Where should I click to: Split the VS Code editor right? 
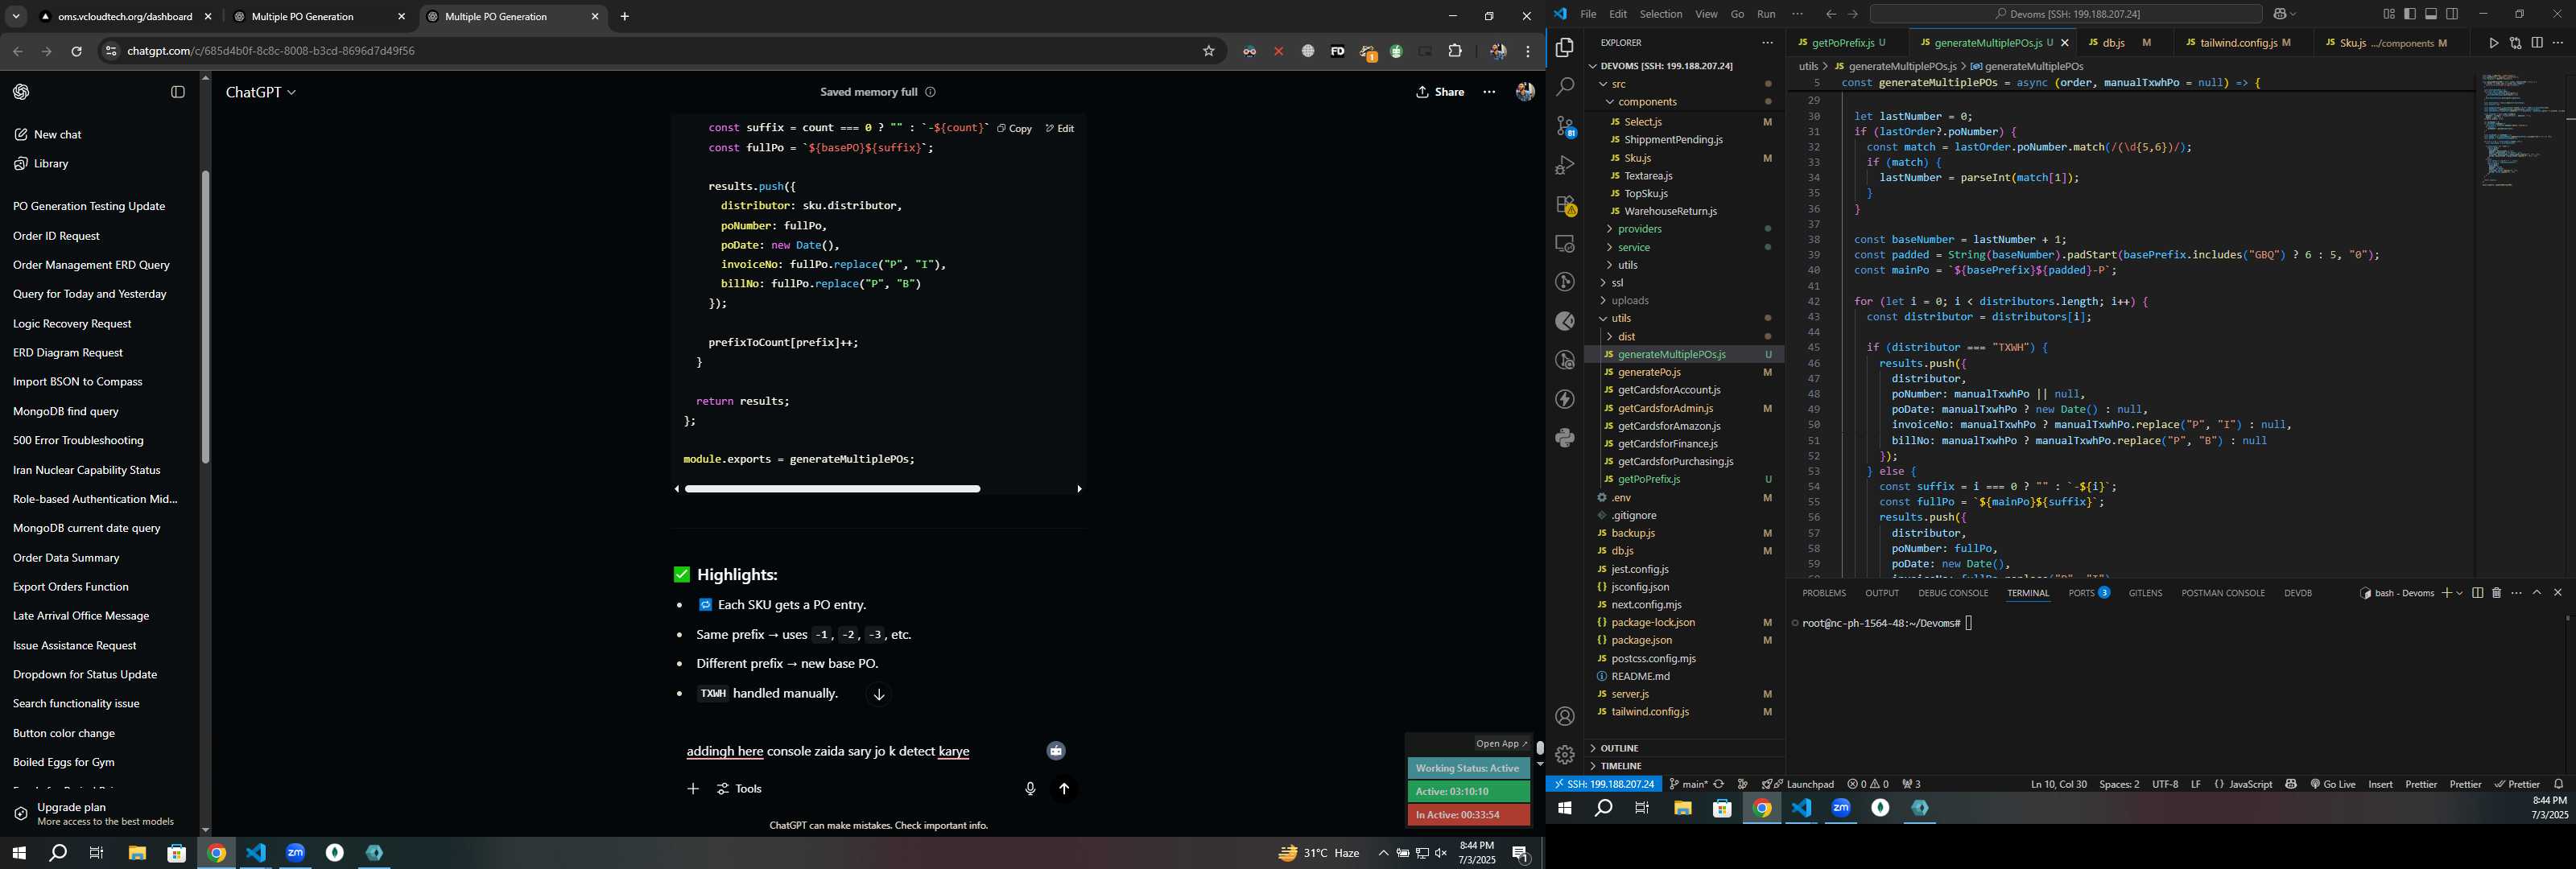coord(2537,43)
